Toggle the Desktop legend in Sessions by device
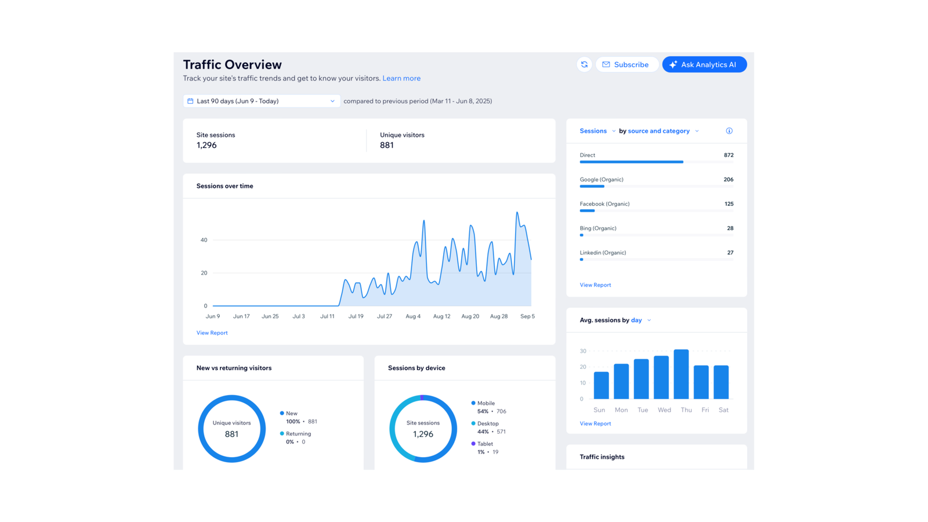The width and height of the screenshot is (928, 522). pos(487,423)
